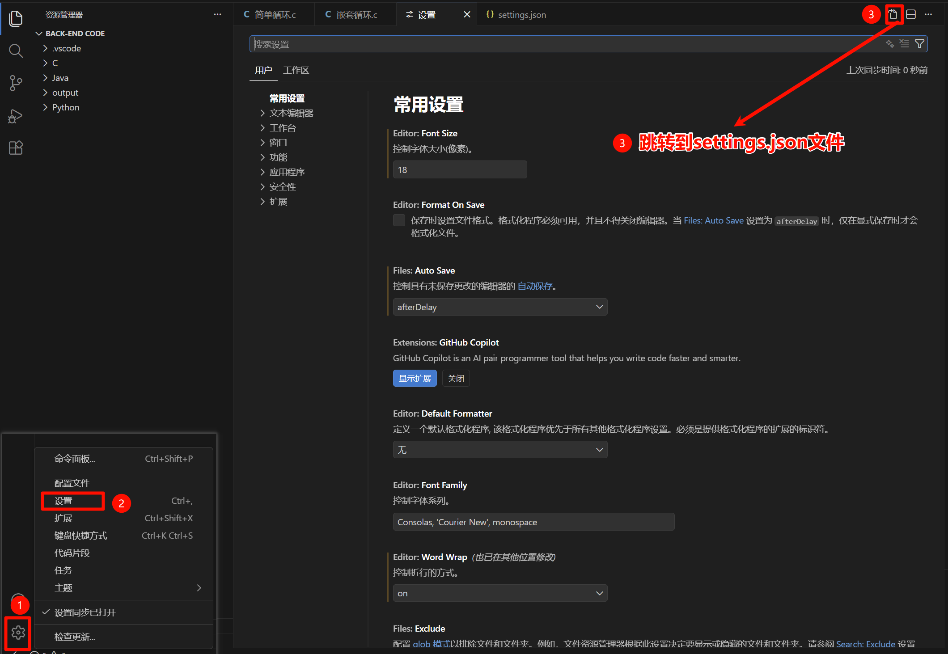Open the Word Wrap dropdown
The height and width of the screenshot is (654, 948).
tap(500, 593)
